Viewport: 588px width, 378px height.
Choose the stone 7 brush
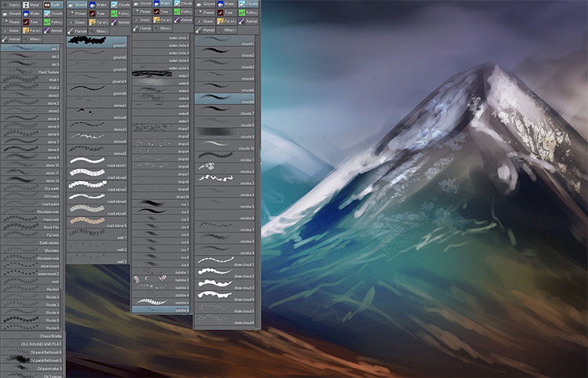30,141
